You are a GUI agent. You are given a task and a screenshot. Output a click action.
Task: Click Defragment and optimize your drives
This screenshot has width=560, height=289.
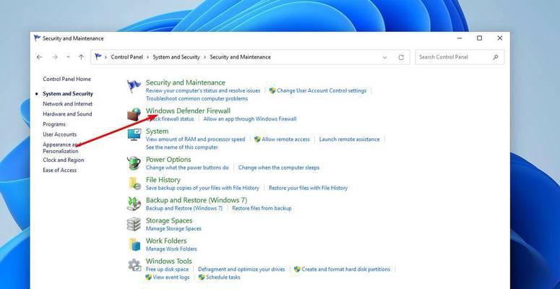pos(241,269)
